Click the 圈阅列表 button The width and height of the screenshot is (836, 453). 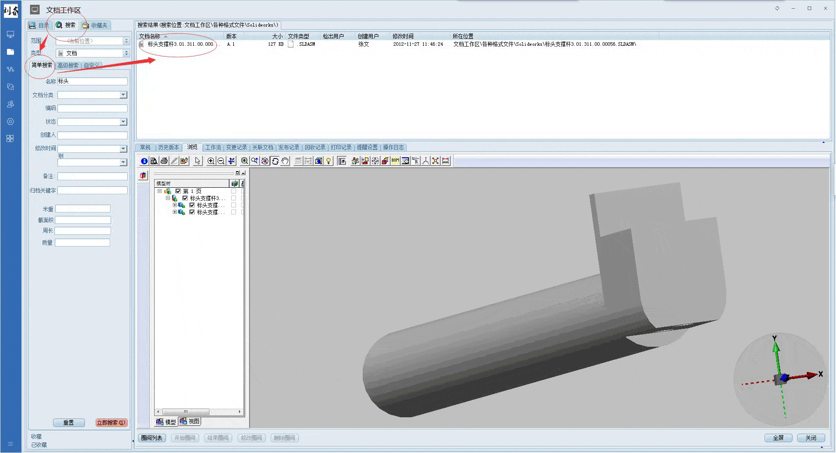(152, 438)
